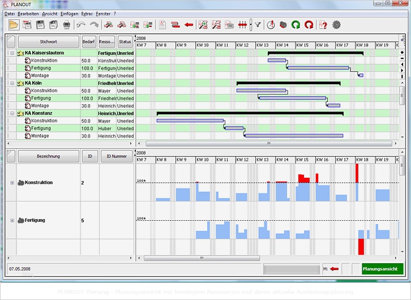The width and height of the screenshot is (411, 300).
Task: Click the red circular refresh arrow
Action: (x=309, y=25)
